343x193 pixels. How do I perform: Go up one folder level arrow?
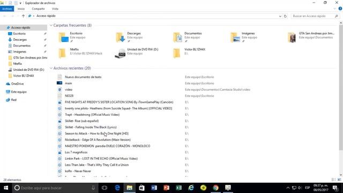(23, 16)
